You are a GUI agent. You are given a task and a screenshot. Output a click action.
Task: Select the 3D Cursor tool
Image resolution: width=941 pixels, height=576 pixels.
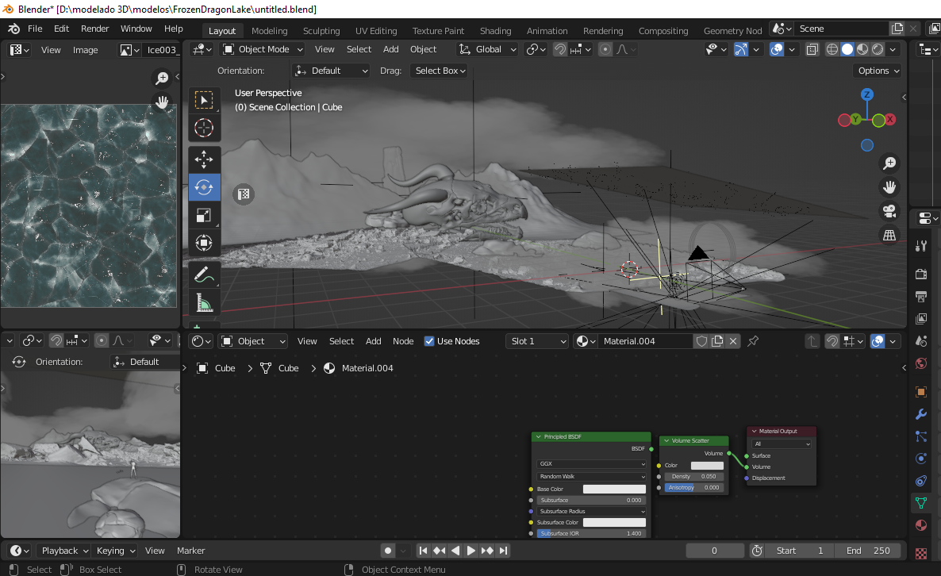pos(204,128)
